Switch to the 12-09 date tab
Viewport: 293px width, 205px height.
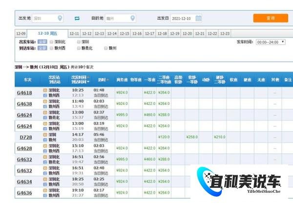(x=21, y=34)
